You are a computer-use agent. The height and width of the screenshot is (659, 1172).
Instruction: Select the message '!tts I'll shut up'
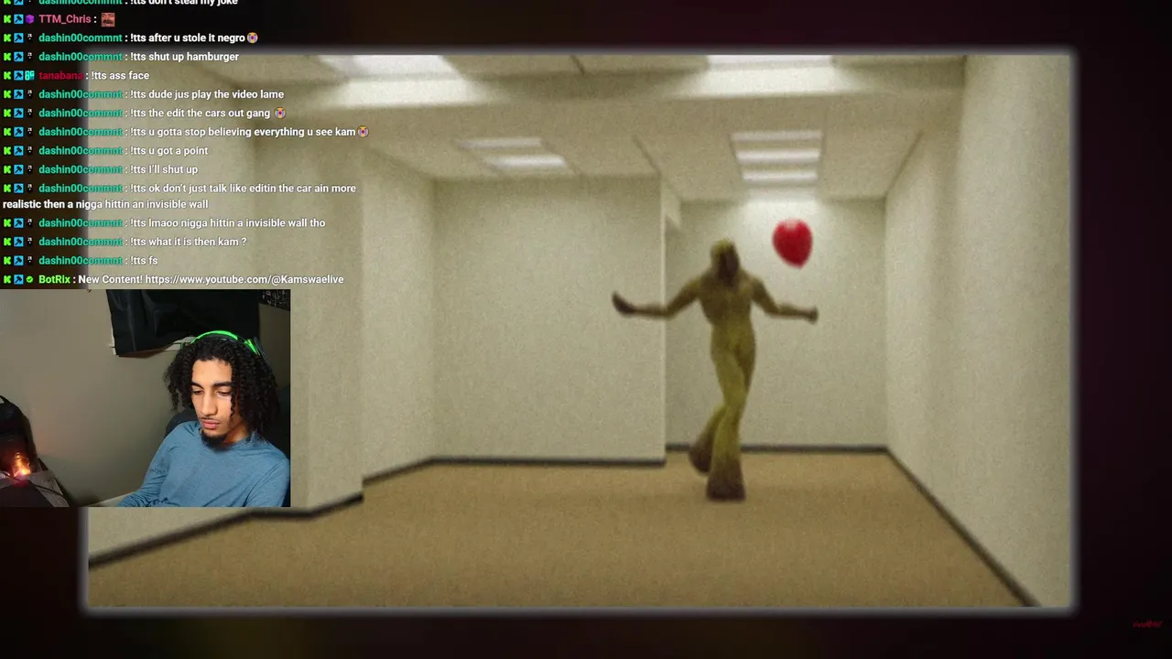pyautogui.click(x=164, y=169)
